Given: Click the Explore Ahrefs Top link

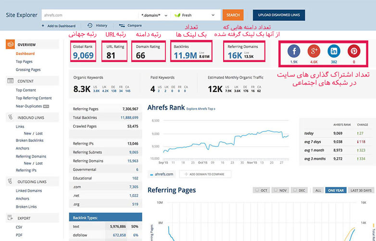Looking at the screenshot, I should coord(201,109).
